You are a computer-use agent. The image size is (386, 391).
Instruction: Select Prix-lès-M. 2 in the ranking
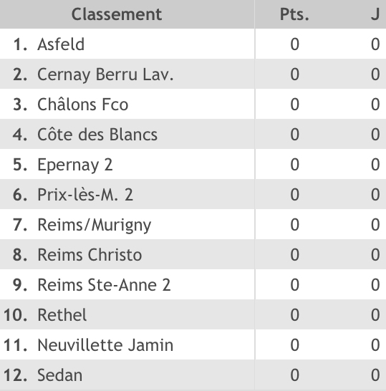(x=85, y=195)
